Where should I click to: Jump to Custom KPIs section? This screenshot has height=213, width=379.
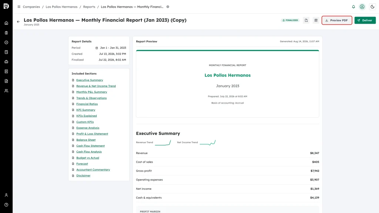pyautogui.click(x=85, y=122)
